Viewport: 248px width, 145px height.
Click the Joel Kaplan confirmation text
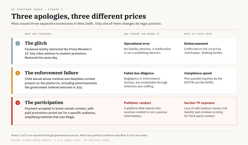pos(203,51)
